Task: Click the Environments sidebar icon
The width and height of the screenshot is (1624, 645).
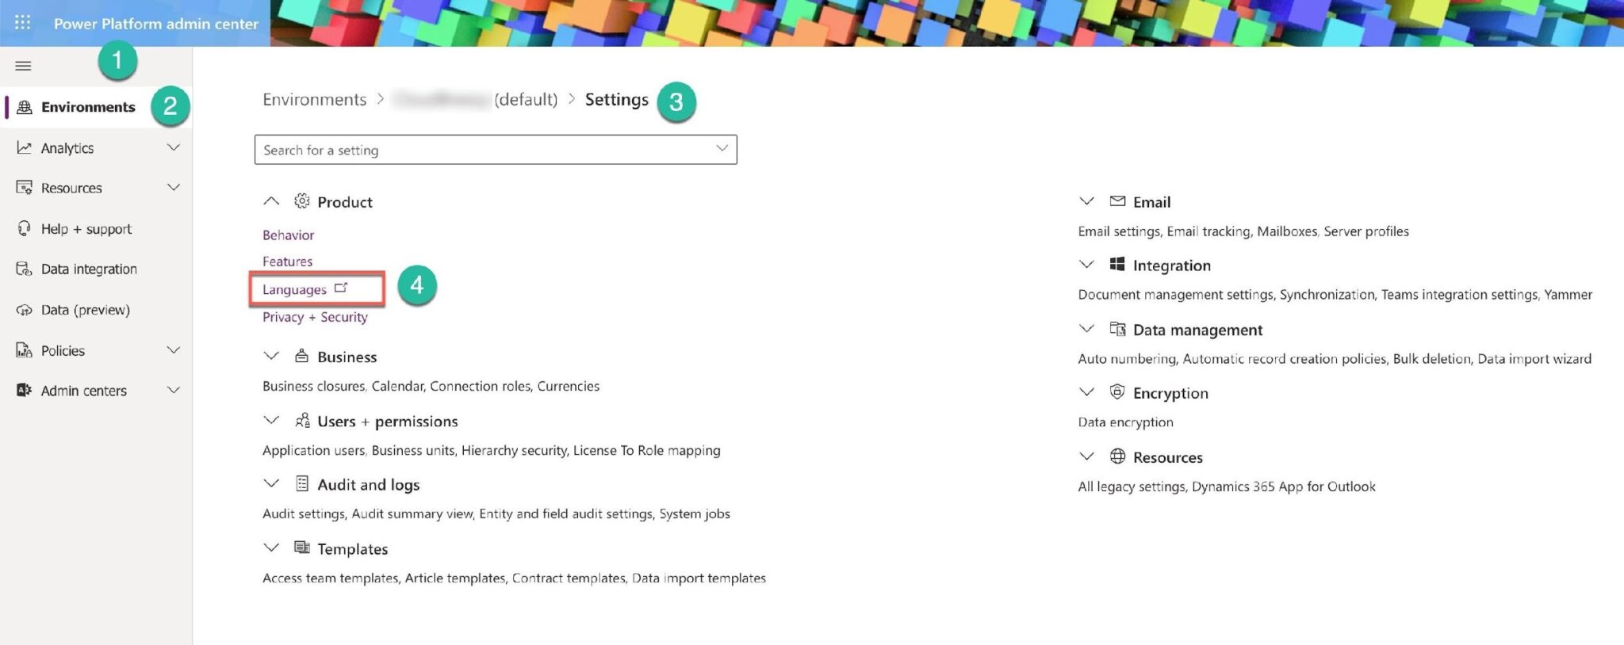Action: (x=25, y=107)
